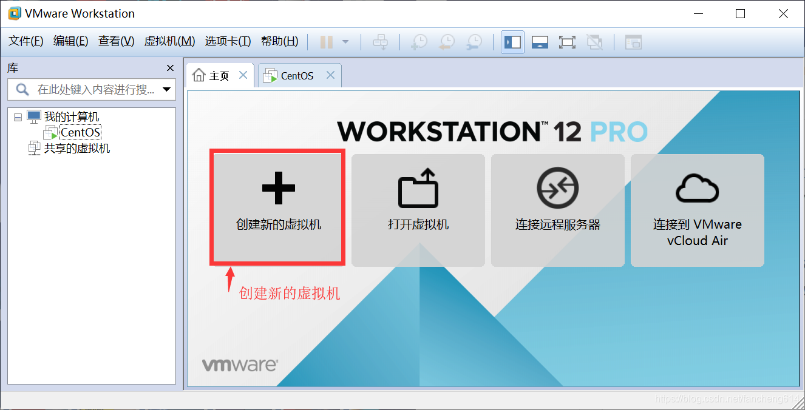Image resolution: width=805 pixels, height=410 pixels.
Task: Switch to the 主页 tab
Action: coord(219,76)
